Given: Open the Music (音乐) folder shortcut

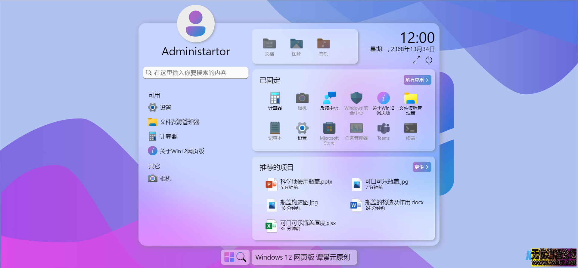Looking at the screenshot, I should (x=323, y=47).
